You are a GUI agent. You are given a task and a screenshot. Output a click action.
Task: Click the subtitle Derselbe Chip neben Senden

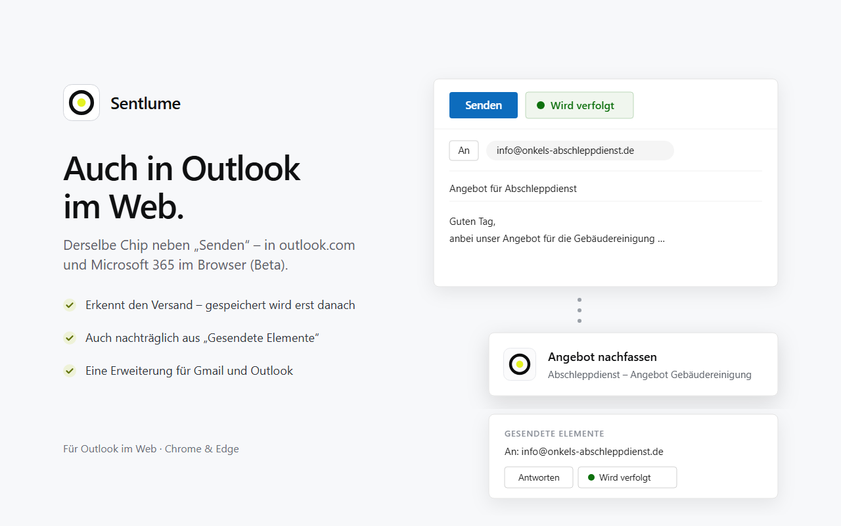209,255
